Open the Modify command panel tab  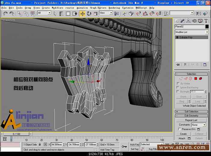tap(182, 21)
